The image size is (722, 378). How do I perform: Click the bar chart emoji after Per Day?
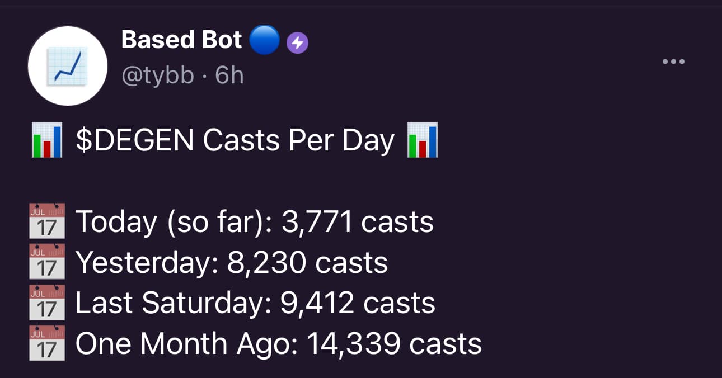pos(423,141)
